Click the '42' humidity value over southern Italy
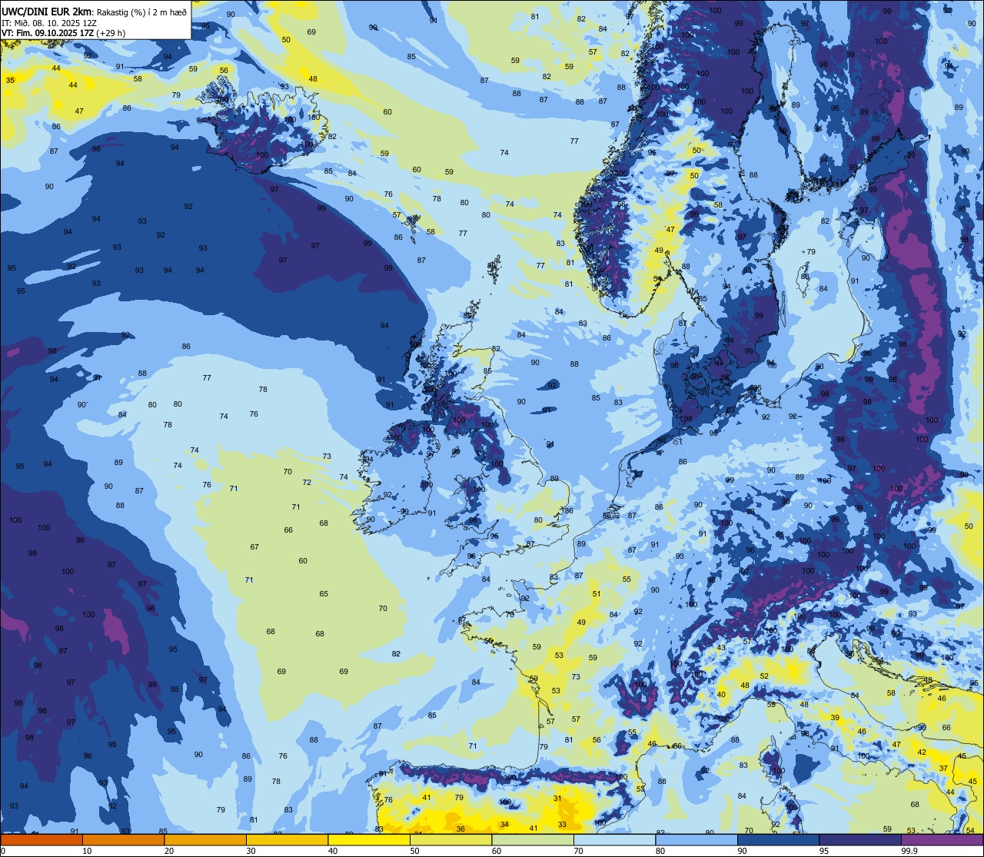This screenshot has height=857, width=984. coord(922,752)
